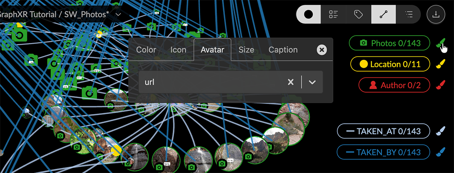Open TAKEN_BY relationship style brush
The width and height of the screenshot is (454, 173).
pyautogui.click(x=440, y=152)
